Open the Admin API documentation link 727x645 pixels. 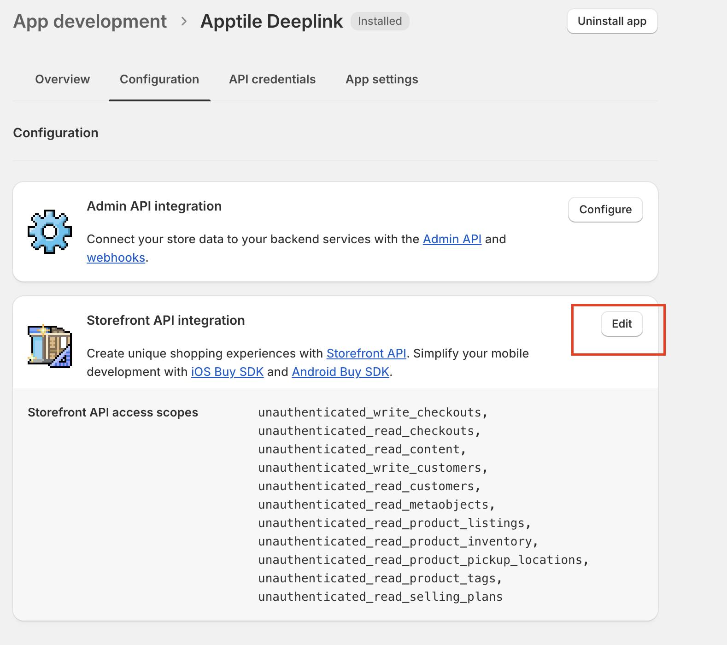pos(452,239)
